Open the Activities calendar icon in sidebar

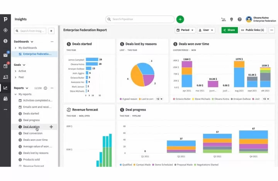tap(5, 66)
